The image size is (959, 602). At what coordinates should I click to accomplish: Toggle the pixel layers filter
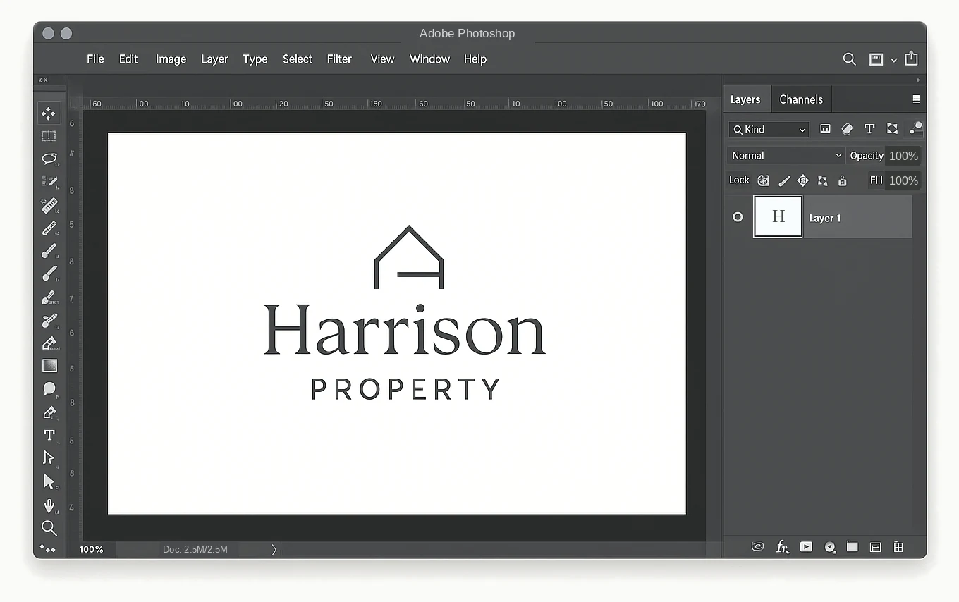(825, 128)
